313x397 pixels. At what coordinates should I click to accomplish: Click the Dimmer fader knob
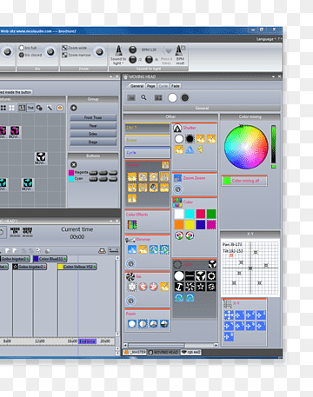pyautogui.click(x=130, y=263)
